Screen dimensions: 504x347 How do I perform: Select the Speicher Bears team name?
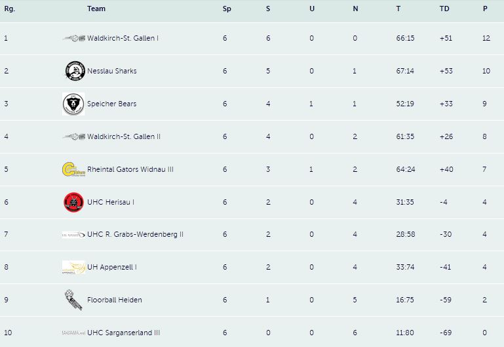112,104
